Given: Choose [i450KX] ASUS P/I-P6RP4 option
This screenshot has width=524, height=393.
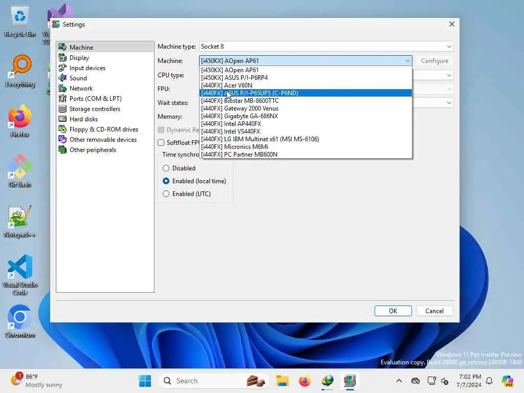Looking at the screenshot, I should 305,78.
